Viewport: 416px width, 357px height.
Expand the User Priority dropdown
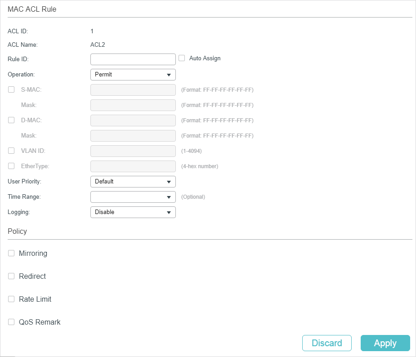[x=133, y=182]
